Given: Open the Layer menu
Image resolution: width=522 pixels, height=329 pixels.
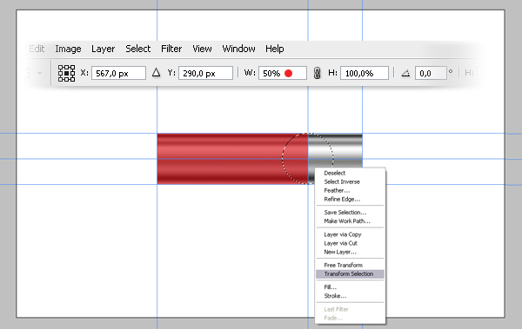Looking at the screenshot, I should point(103,49).
